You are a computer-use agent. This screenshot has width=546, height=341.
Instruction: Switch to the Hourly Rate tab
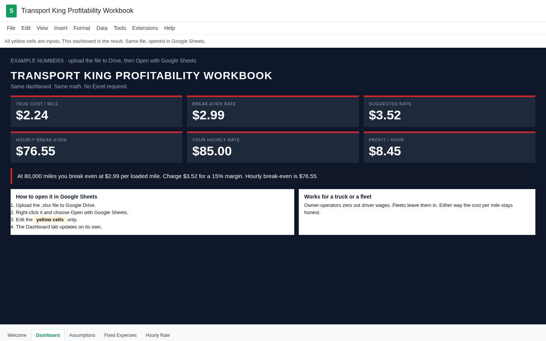tap(158, 335)
